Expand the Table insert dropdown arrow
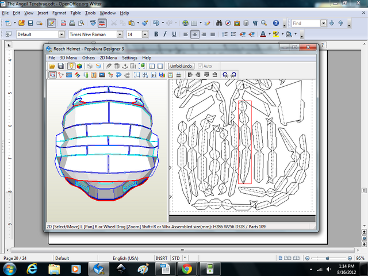This screenshot has width=368, height=276. pos(201,23)
